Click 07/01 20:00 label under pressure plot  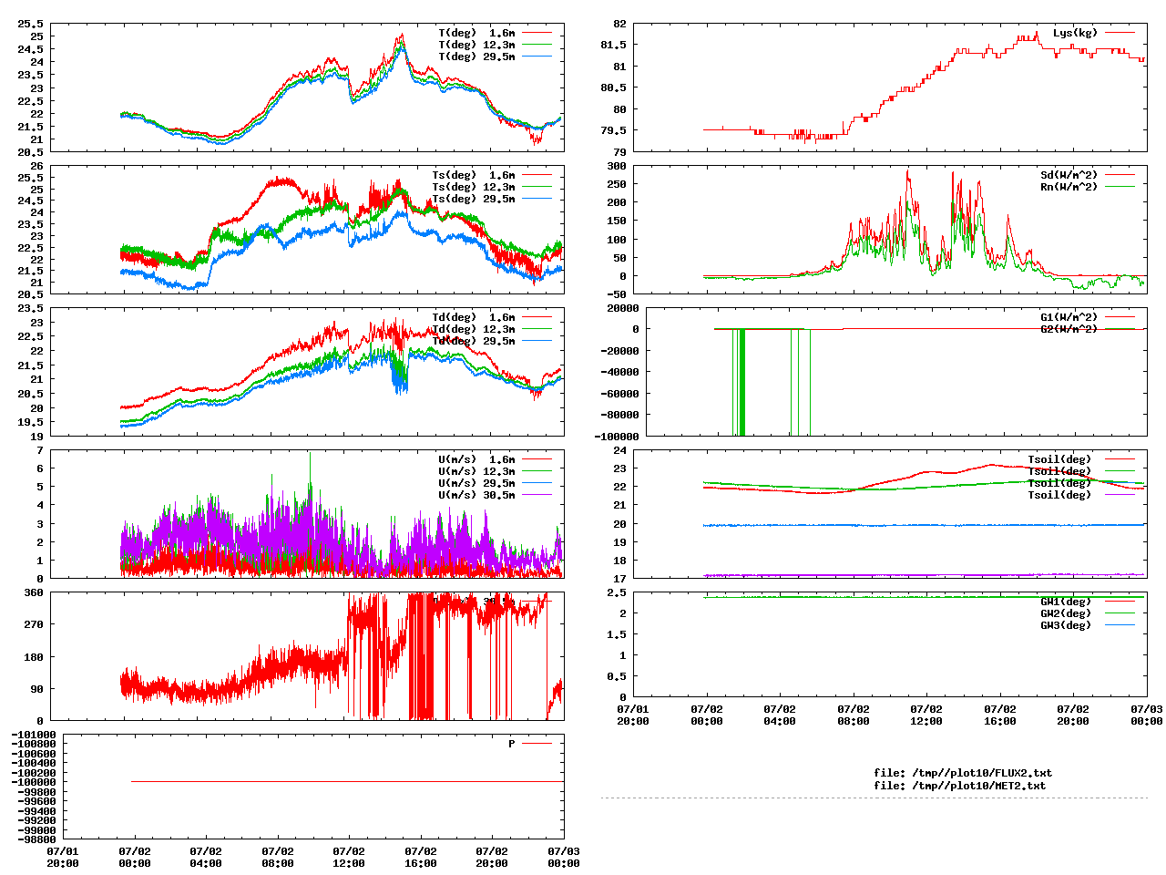pos(63,857)
